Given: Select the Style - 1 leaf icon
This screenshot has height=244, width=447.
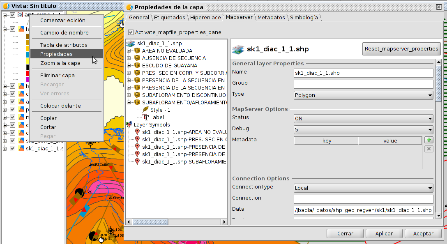Looking at the screenshot, I should [x=145, y=110].
